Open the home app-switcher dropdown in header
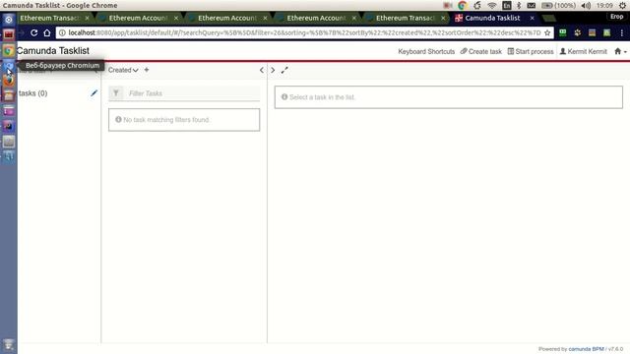 pos(620,51)
